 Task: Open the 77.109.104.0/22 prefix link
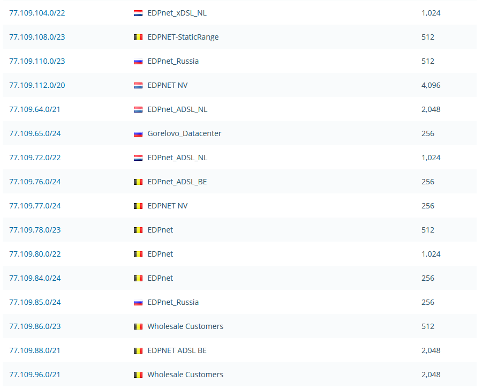tap(37, 13)
